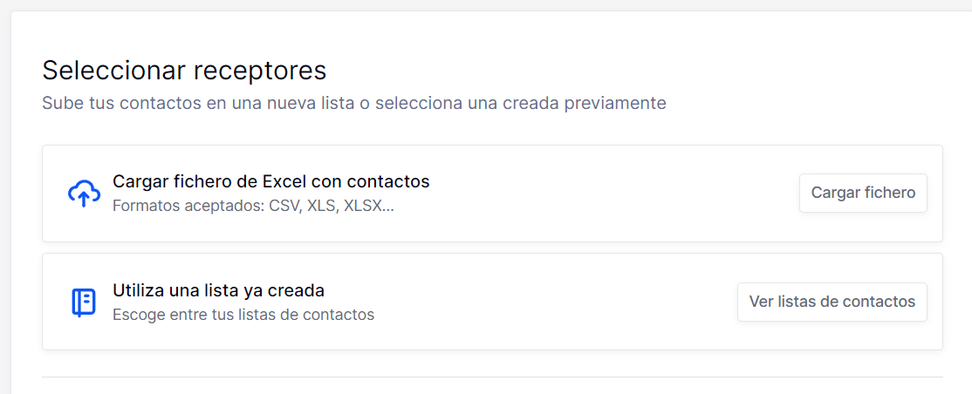Click the Cargar fichero de Excel con contactos title
Image resolution: width=972 pixels, height=394 pixels.
[270, 181]
